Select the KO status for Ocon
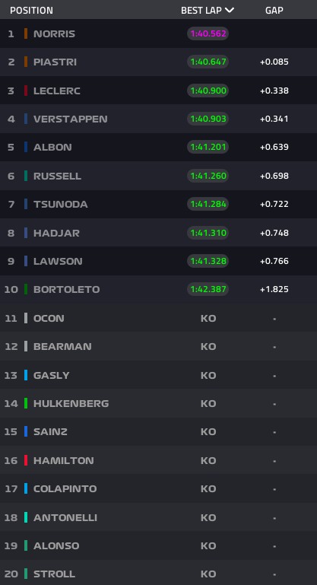Screen dimensions: 317x585 coord(208,318)
